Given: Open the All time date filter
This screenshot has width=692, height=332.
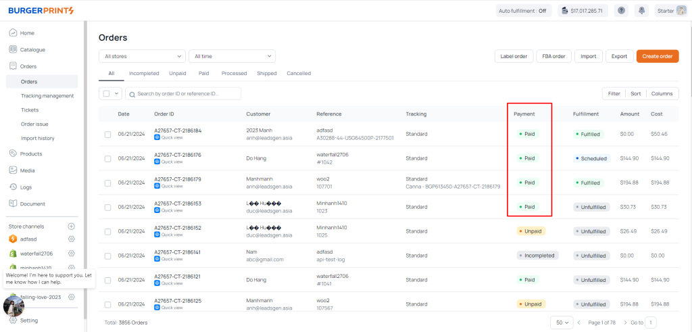Looking at the screenshot, I should [x=232, y=56].
